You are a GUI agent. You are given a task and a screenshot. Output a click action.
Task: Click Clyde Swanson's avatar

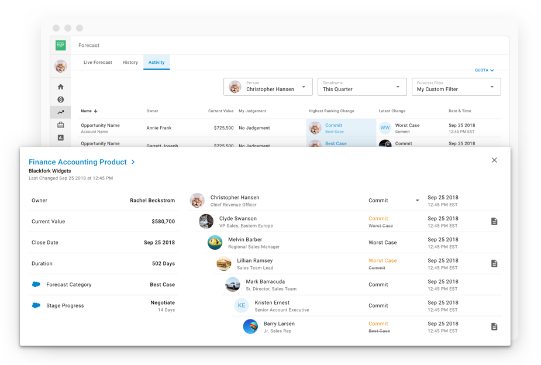pos(206,222)
